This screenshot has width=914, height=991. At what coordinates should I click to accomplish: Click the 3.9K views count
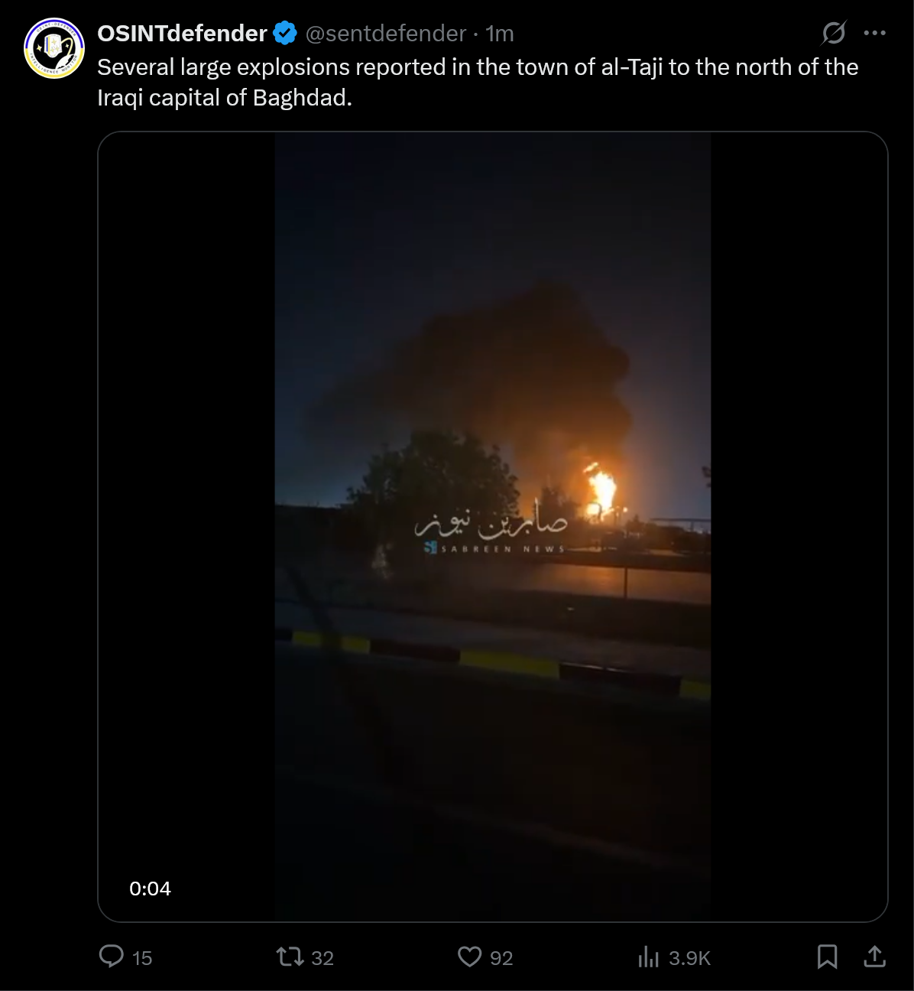pyautogui.click(x=689, y=958)
